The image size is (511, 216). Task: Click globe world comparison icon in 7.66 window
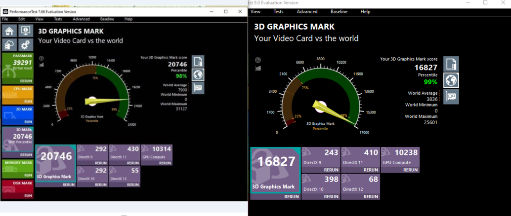pyautogui.click(x=198, y=74)
